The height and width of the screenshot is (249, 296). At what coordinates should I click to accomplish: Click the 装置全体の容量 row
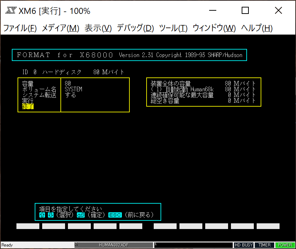pyautogui.click(x=203, y=83)
